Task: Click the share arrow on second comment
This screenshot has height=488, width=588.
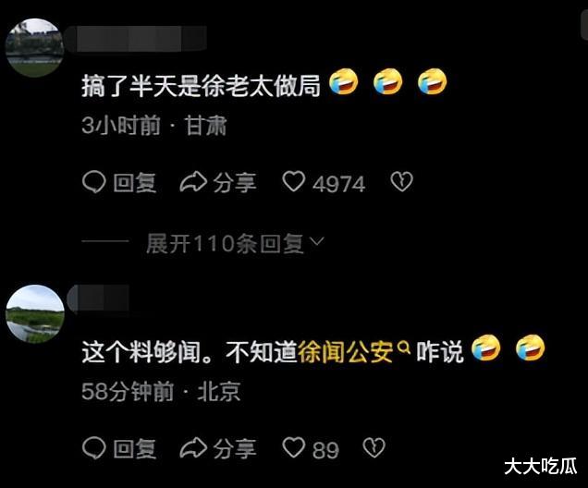Action: tap(193, 448)
